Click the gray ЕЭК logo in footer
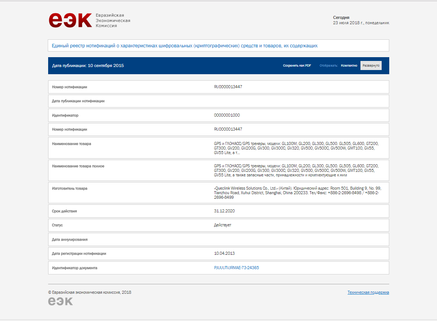Image resolution: width=437 pixels, height=321 pixels. pyautogui.click(x=60, y=301)
